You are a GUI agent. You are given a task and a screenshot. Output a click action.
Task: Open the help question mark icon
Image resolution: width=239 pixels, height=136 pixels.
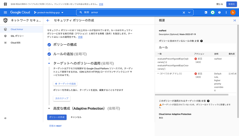click(x=219, y=12)
